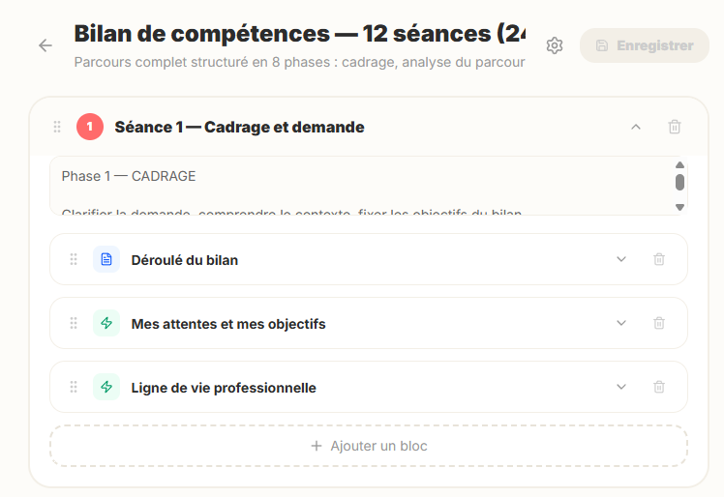Viewport: 724px width, 497px height.
Task: Expand the Mes attentes et mes objectifs block
Action: 621,323
